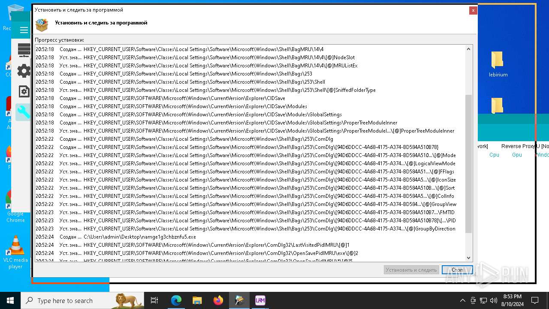Close the Установить и следить dialog

(473, 10)
